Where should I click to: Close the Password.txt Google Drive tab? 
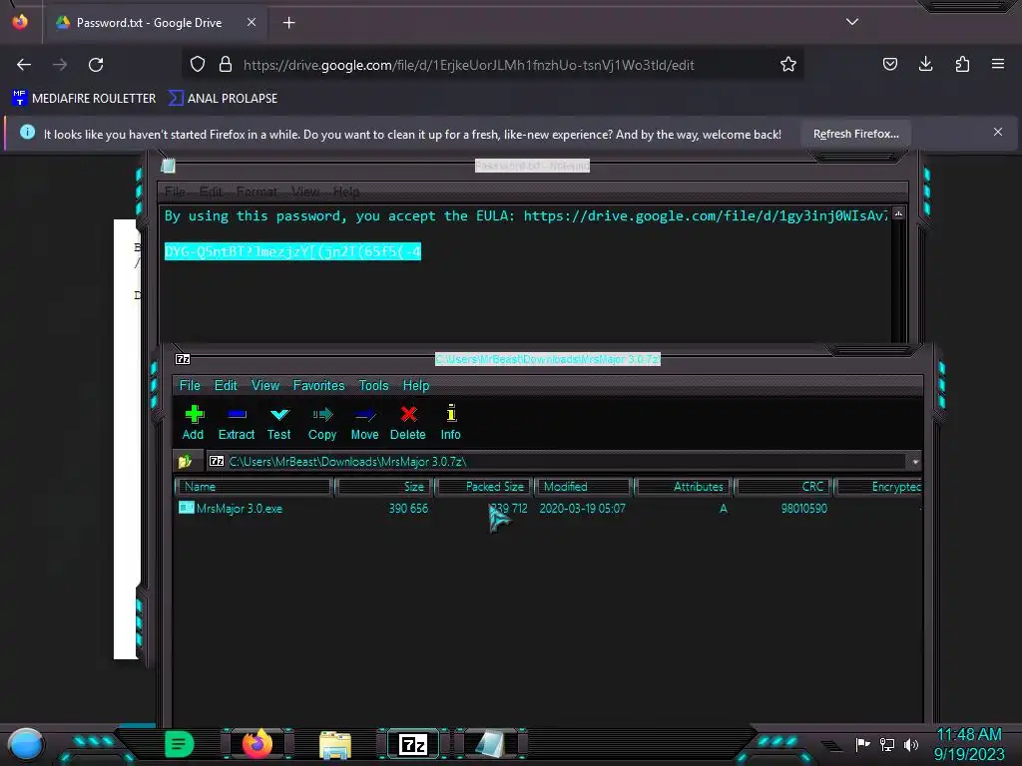pyautogui.click(x=252, y=22)
